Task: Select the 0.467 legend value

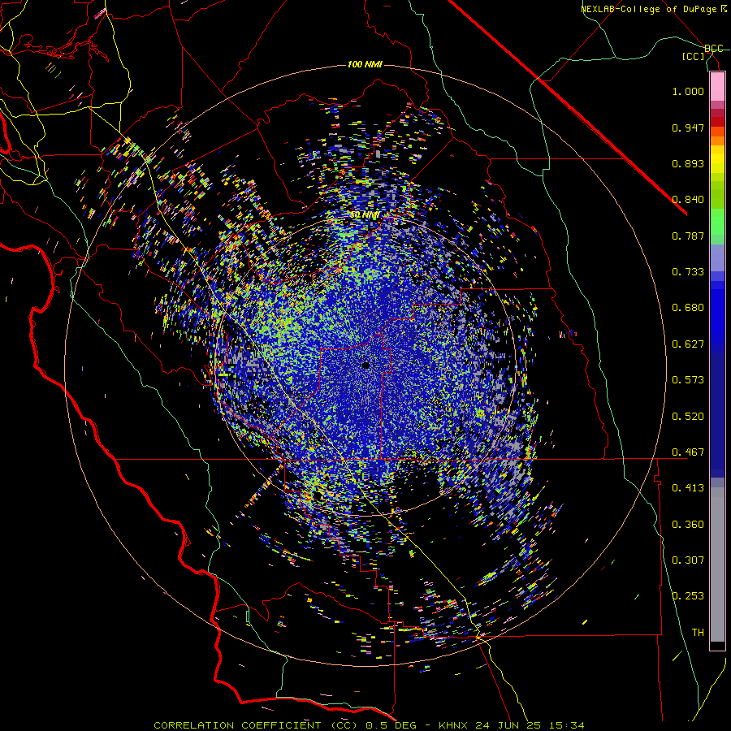Action: click(x=688, y=452)
